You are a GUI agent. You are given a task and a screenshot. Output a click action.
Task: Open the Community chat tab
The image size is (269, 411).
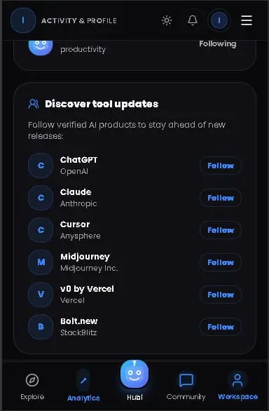186,387
